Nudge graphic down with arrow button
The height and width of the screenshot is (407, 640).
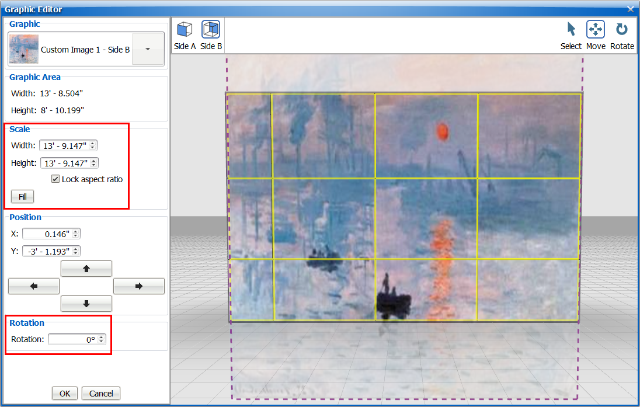tap(86, 304)
